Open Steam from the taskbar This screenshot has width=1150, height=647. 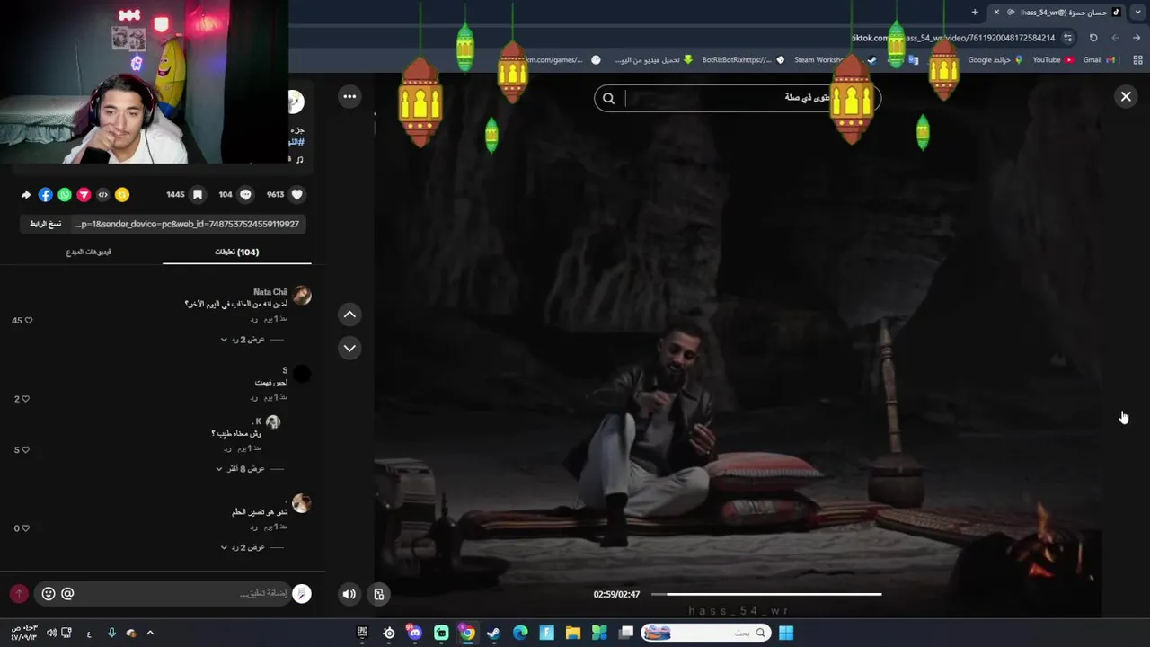coord(493,633)
